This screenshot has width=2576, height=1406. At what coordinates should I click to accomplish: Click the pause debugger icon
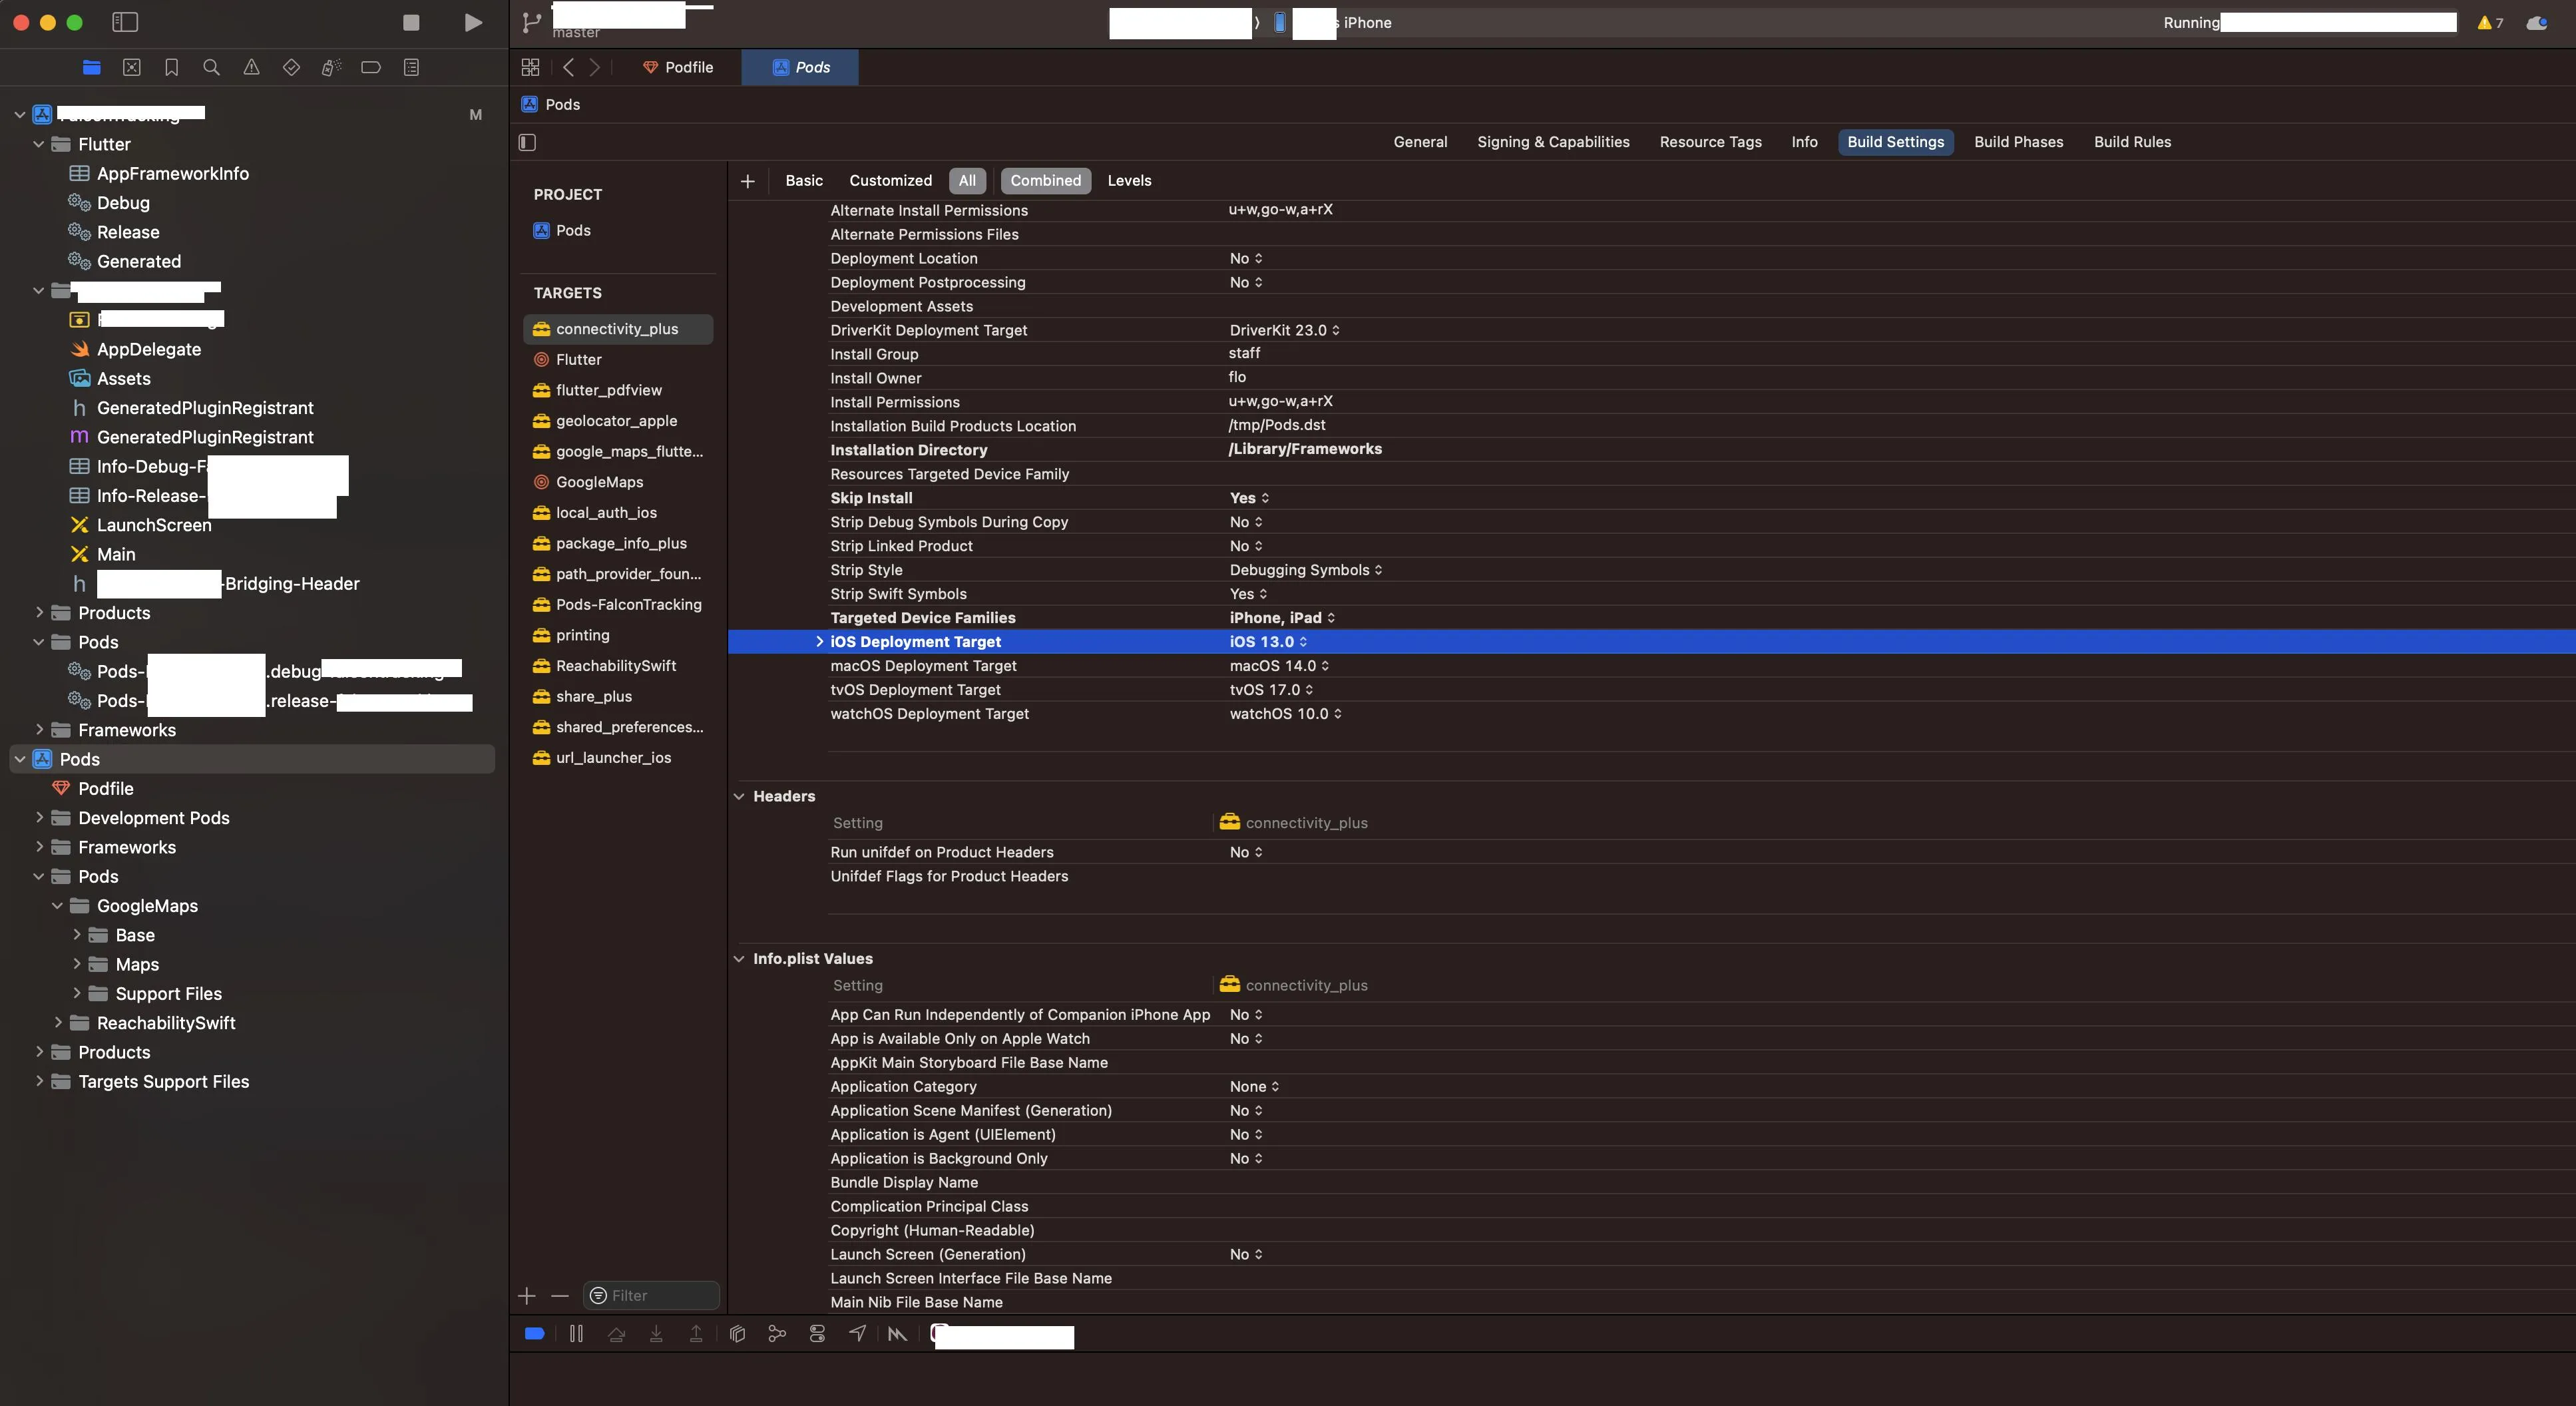click(576, 1333)
